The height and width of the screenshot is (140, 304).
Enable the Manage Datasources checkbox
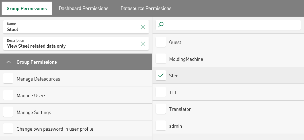pyautogui.click(x=8, y=79)
